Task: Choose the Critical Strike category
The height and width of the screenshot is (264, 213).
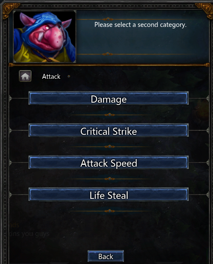Action: [108, 130]
